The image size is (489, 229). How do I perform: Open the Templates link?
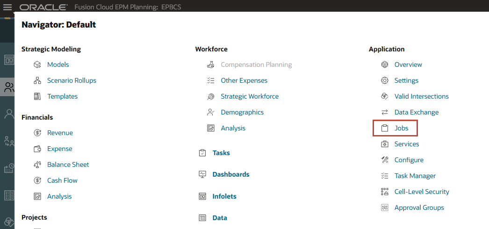[x=62, y=97]
